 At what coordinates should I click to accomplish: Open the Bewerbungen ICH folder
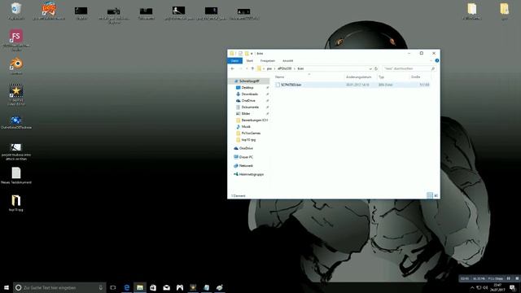[254, 120]
